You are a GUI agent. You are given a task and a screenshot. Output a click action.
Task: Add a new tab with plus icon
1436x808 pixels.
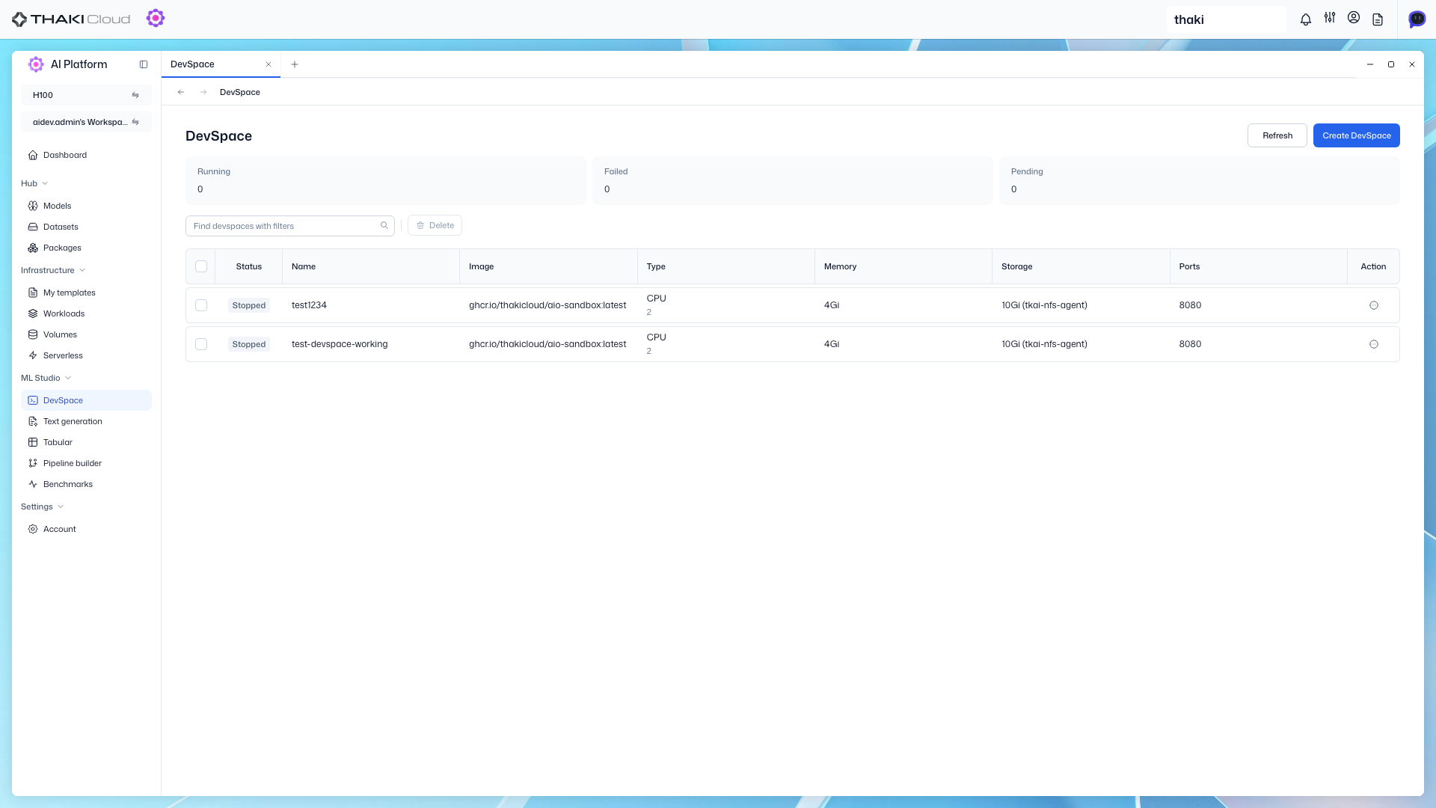pyautogui.click(x=295, y=64)
